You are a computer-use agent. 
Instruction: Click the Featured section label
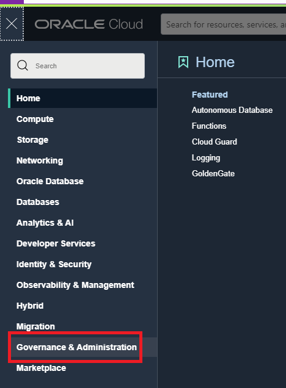click(210, 95)
